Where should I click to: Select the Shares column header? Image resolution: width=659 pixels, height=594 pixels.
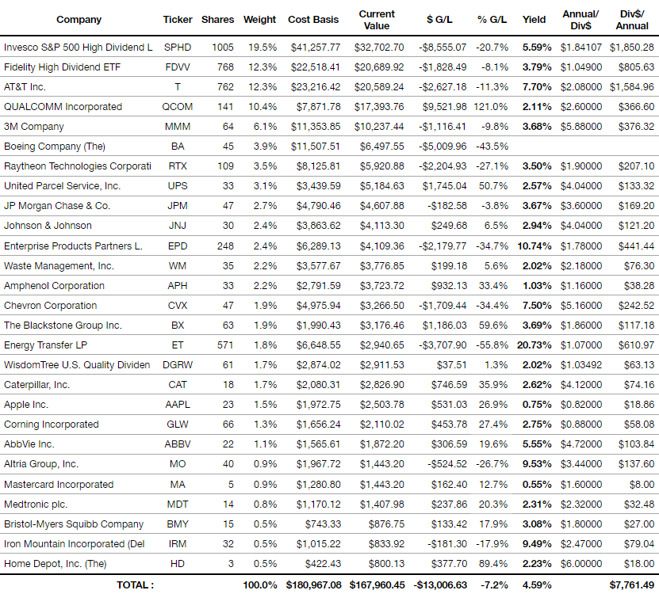pos(217,20)
